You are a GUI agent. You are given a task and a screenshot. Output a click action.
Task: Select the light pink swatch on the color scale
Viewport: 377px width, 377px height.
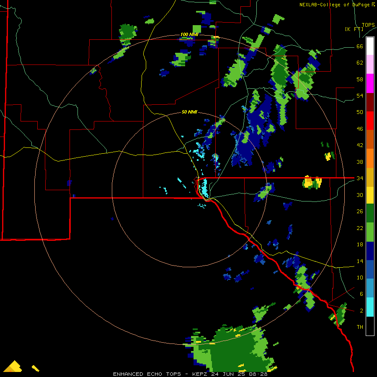click(370, 65)
